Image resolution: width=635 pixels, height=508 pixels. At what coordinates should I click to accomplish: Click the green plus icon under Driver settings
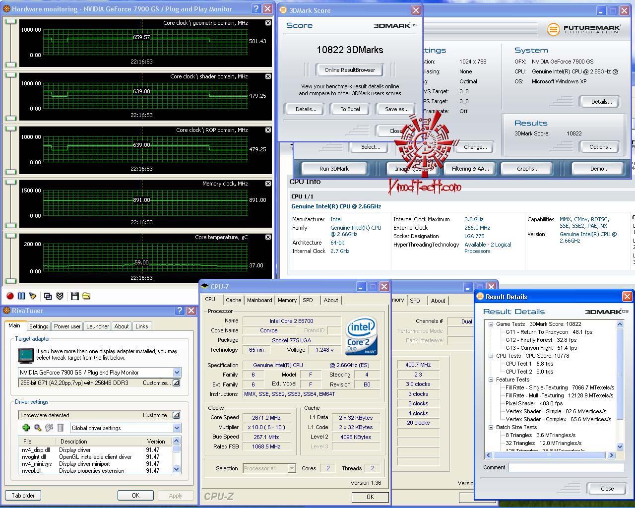click(26, 428)
